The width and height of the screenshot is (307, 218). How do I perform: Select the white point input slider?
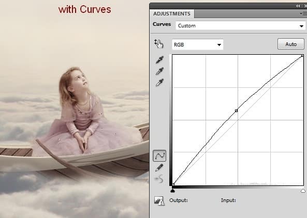point(303,191)
